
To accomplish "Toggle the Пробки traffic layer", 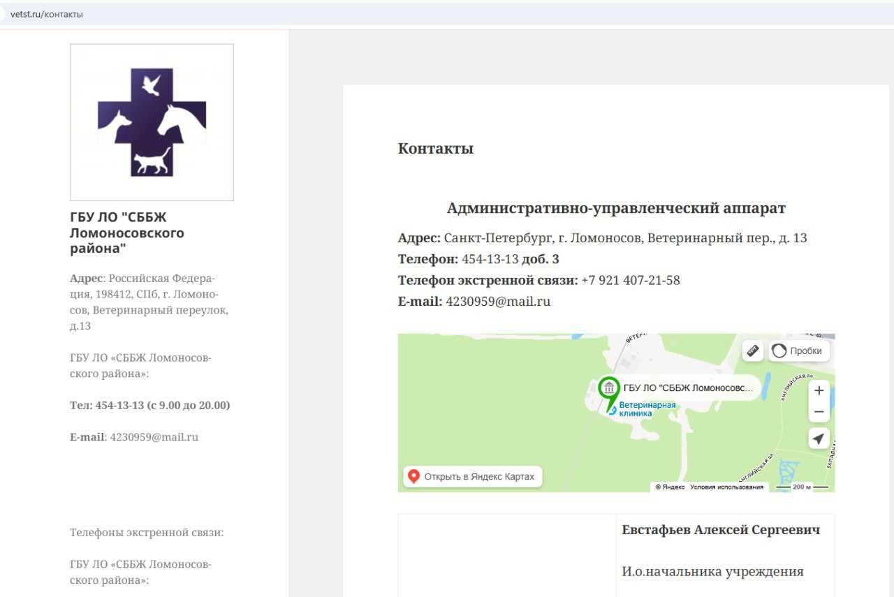I will point(799,351).
